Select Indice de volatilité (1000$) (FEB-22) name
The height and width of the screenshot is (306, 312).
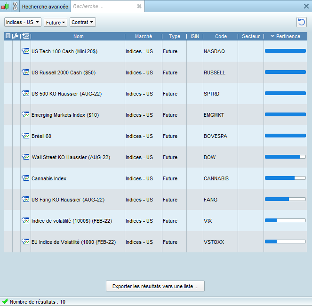(72, 221)
